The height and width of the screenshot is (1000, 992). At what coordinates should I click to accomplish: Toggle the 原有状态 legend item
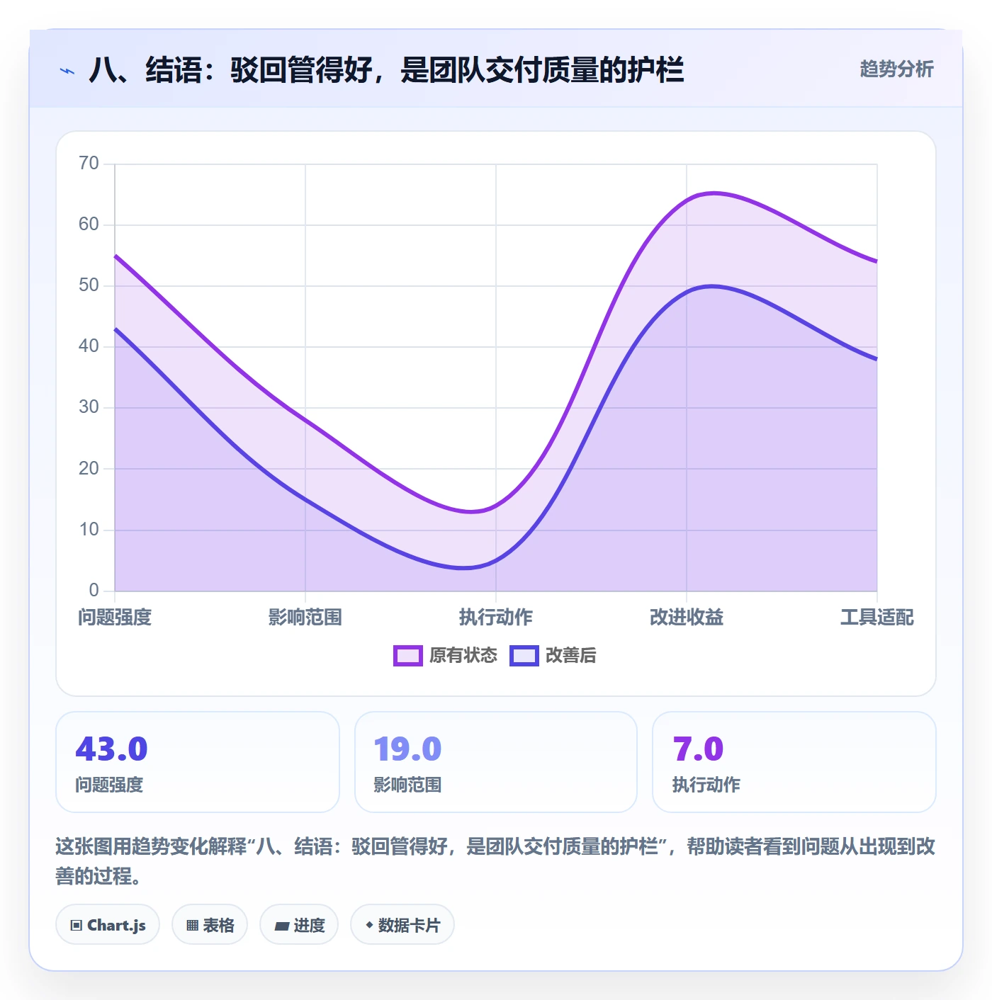click(446, 655)
